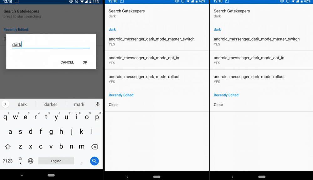Tap the home pill in the right screen

262,177
